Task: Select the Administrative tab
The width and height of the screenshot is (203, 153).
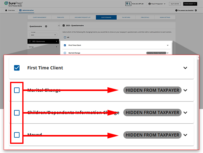Action: point(27,10)
